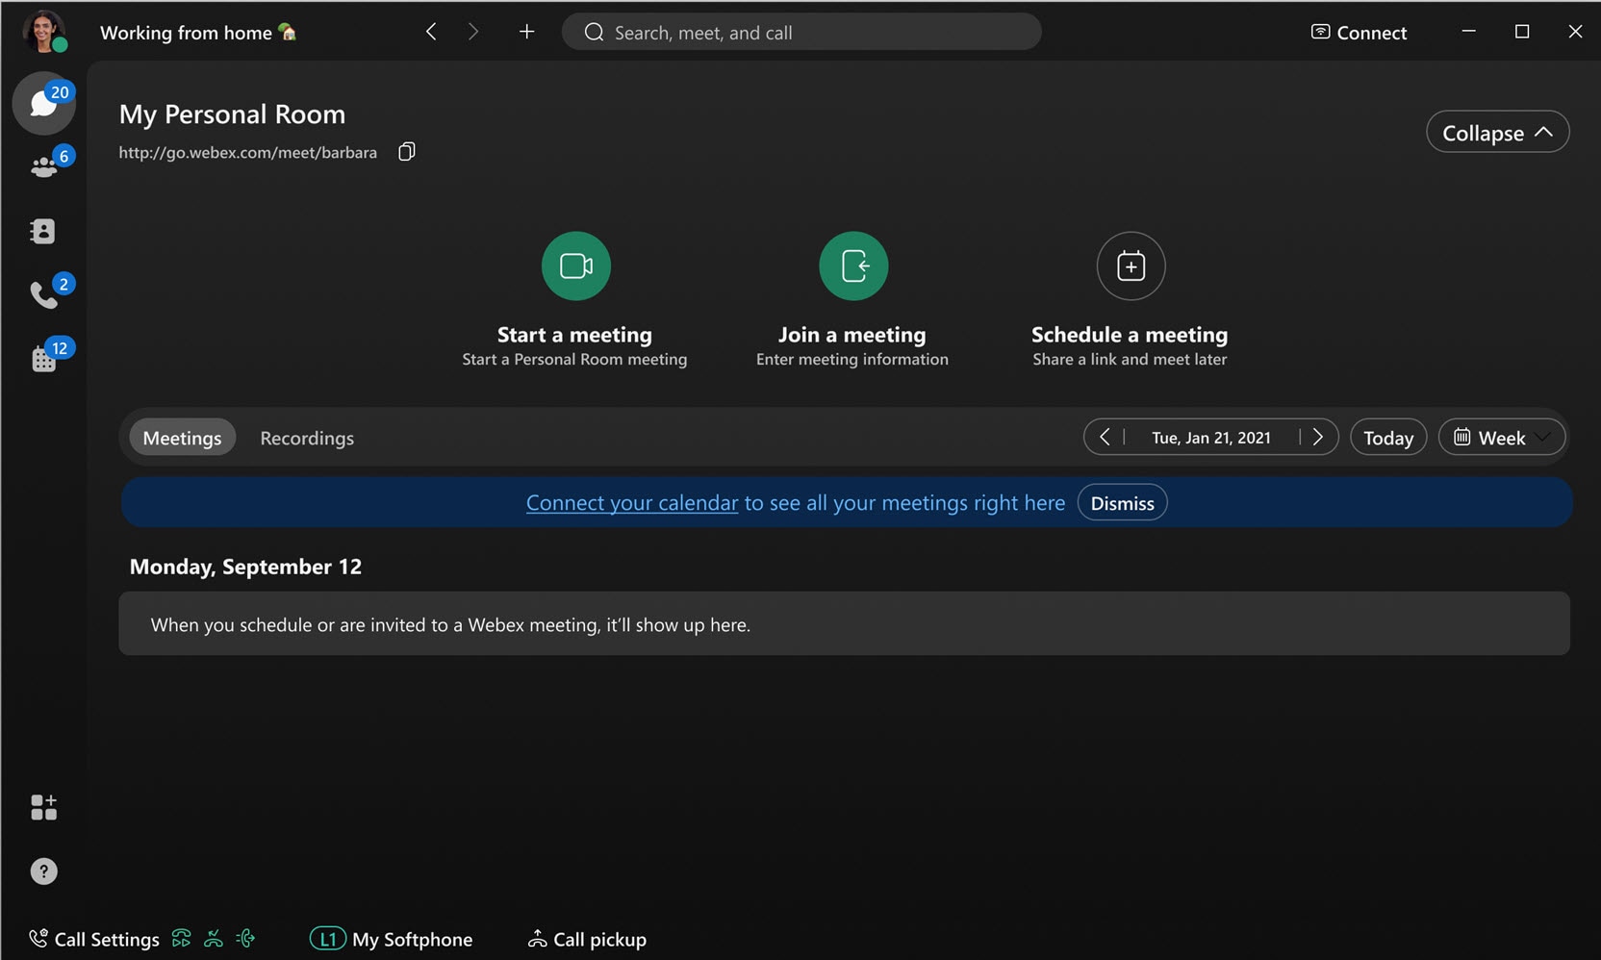
Task: Click the Join a meeting label
Action: (851, 335)
